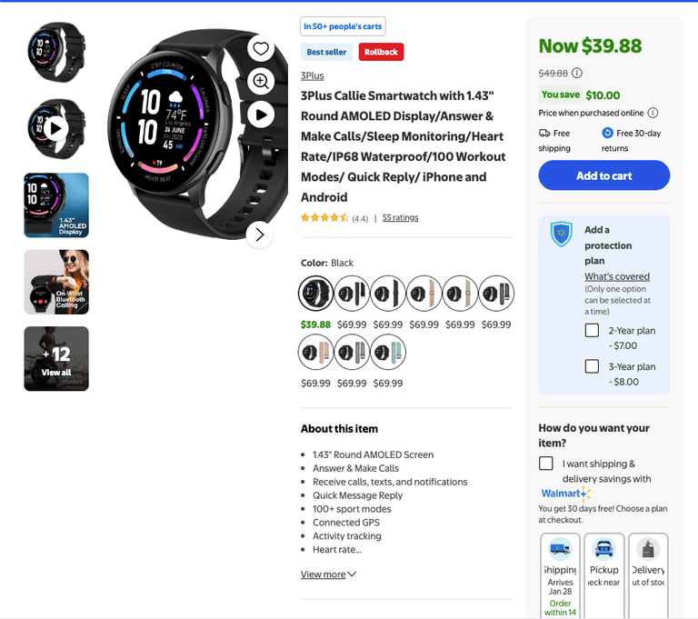Advance to next image with right arrow
Screen dimensions: 698x619
pyautogui.click(x=260, y=235)
